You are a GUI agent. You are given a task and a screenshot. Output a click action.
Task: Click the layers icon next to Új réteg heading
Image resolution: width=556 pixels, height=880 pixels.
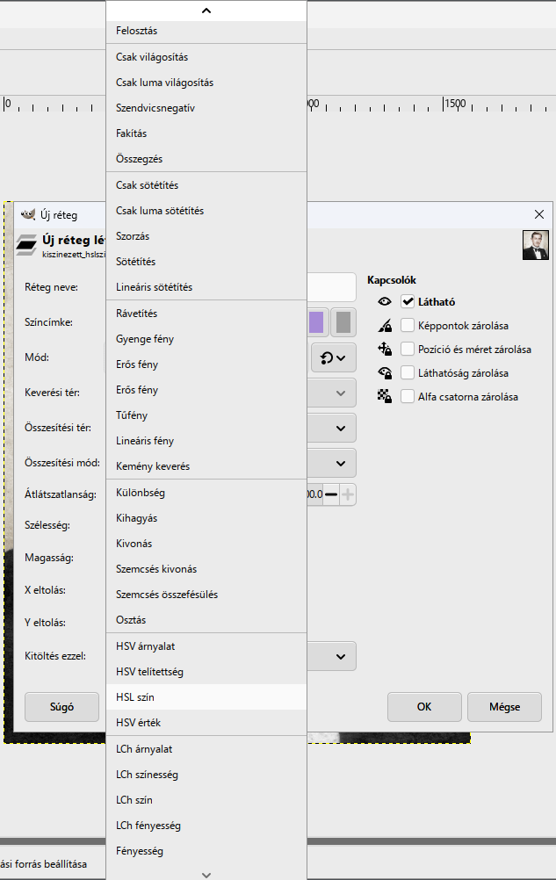click(x=26, y=245)
